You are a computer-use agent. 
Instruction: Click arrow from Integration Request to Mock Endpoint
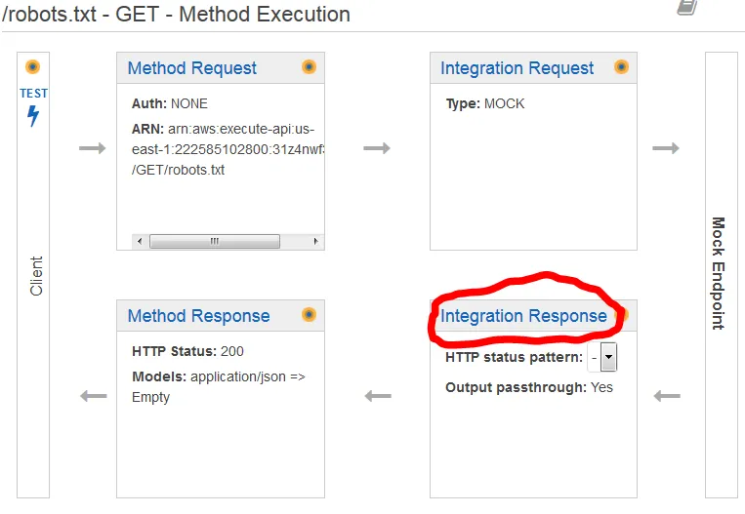(666, 148)
